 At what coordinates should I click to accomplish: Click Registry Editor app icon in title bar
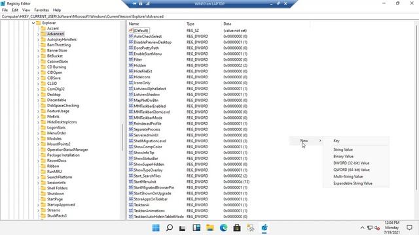point(3,3)
